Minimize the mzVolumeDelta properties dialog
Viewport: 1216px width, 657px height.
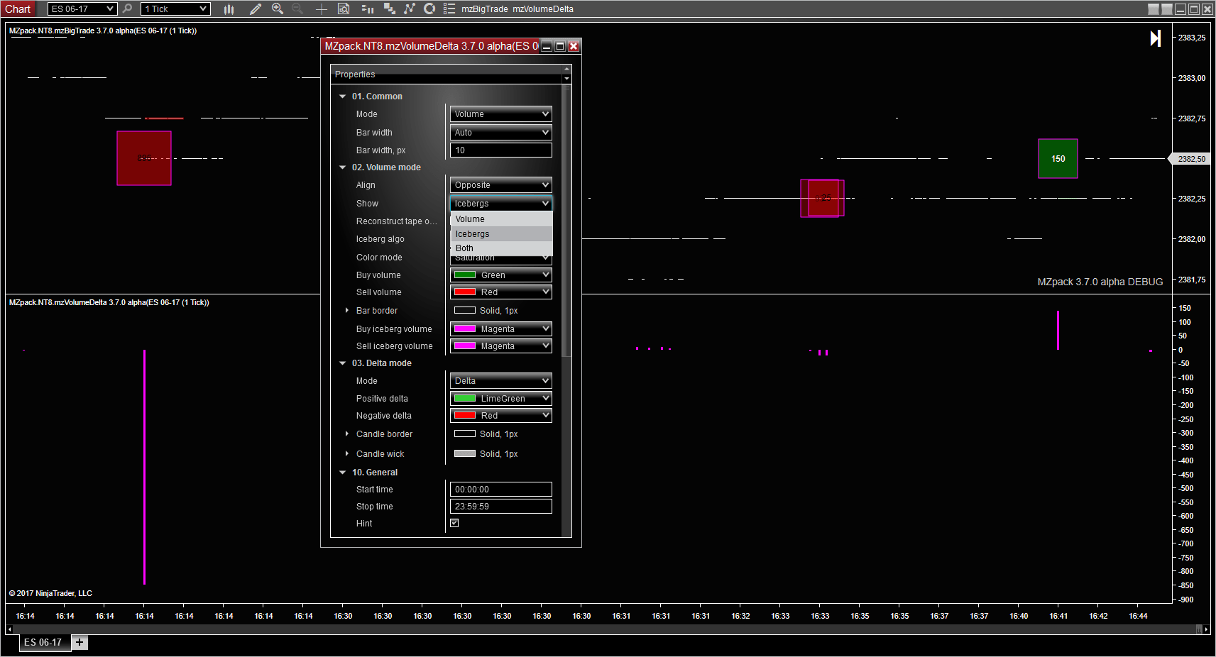pos(547,46)
